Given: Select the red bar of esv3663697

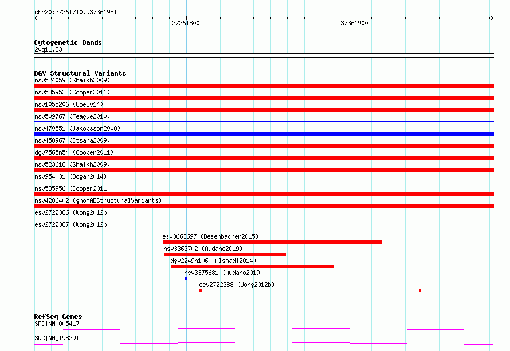Looking at the screenshot, I should point(272,242).
